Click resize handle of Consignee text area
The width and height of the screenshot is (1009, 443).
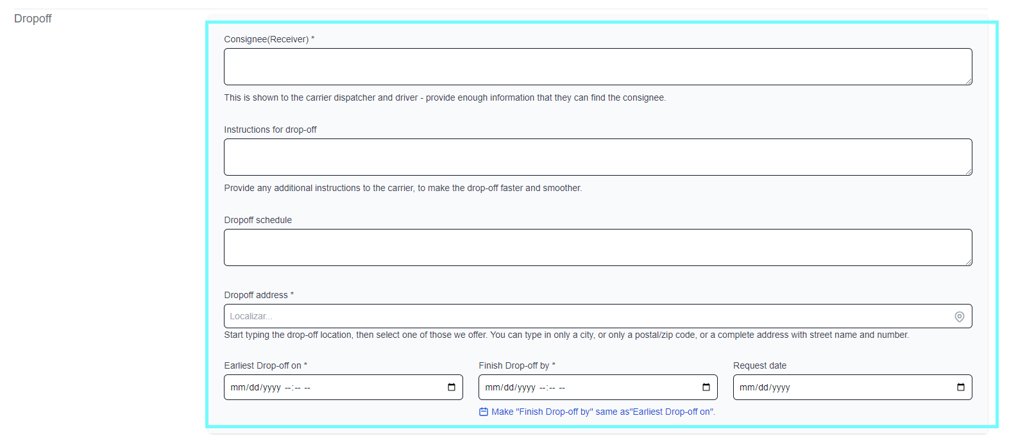969,81
